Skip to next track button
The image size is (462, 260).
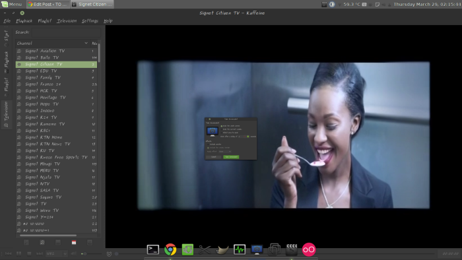point(39,253)
